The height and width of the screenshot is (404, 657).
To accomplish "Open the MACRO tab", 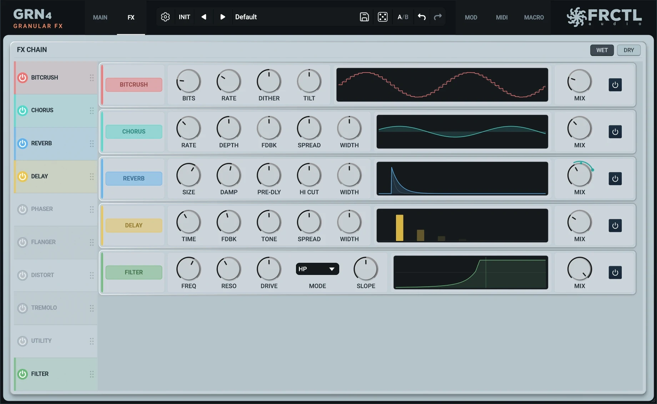I will (534, 17).
